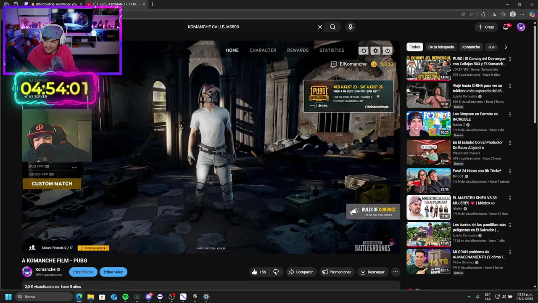Viewport: 538px width, 303px height.
Task: Open Microsoft Edge from the taskbar
Action: 79,297
